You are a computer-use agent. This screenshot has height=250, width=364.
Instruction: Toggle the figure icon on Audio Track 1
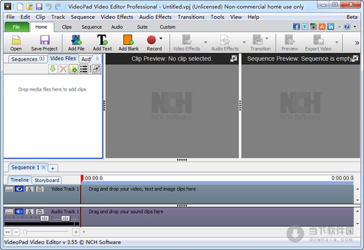30,212
